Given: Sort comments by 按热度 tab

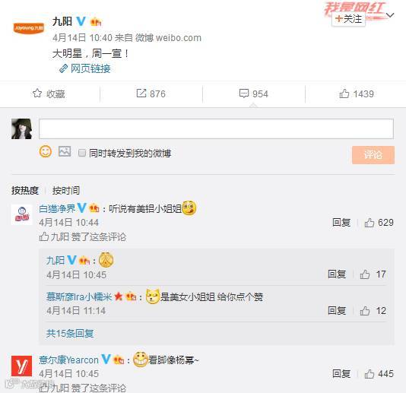Looking at the screenshot, I should click(25, 191).
